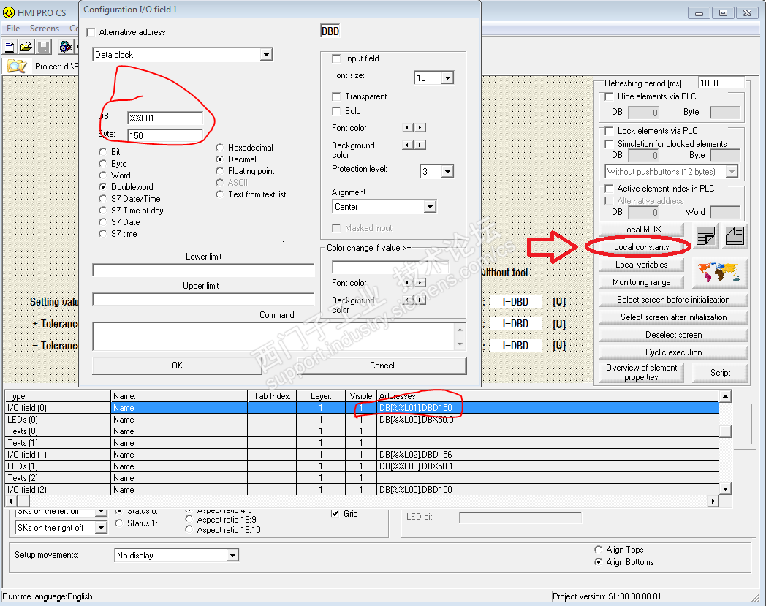This screenshot has width=766, height=606.
Task: Click the Refreshing period 1000 field
Action: [721, 83]
